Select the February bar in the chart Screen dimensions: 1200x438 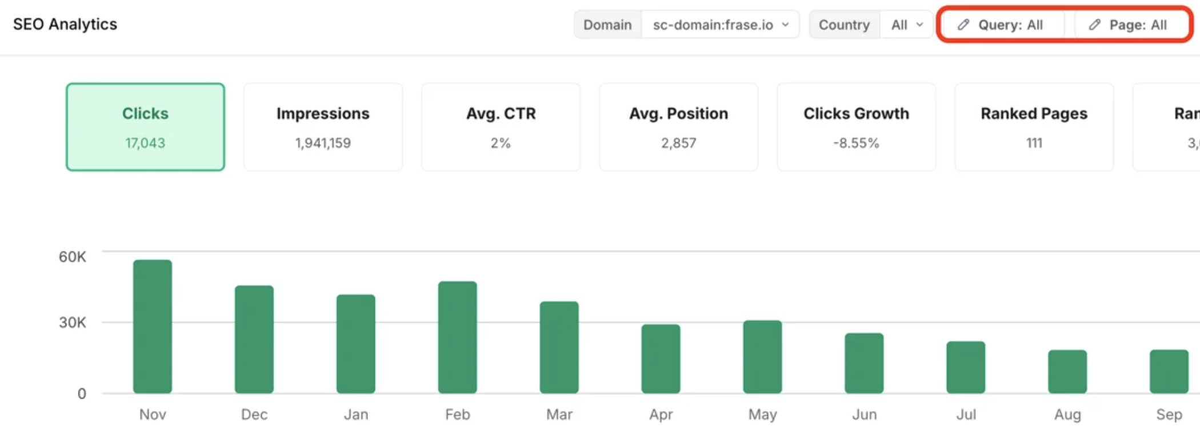coord(457,337)
